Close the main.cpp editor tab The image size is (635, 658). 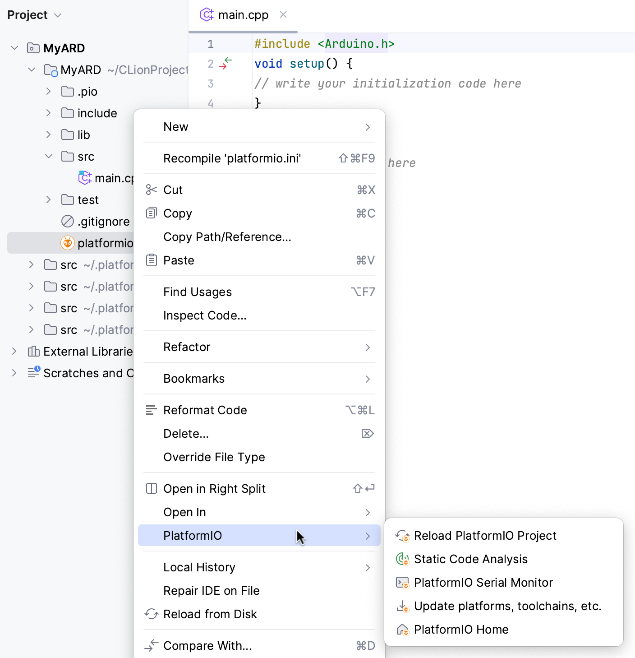coord(283,15)
